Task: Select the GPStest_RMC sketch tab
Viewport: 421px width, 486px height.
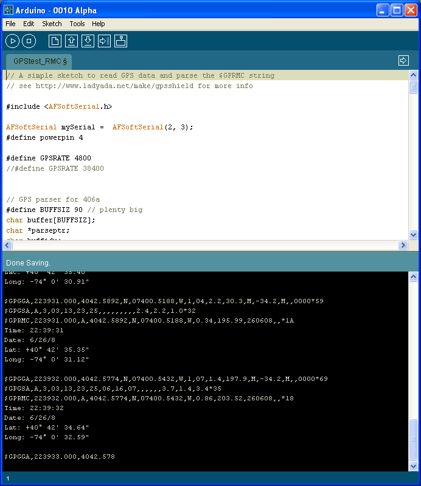Action: click(x=40, y=61)
